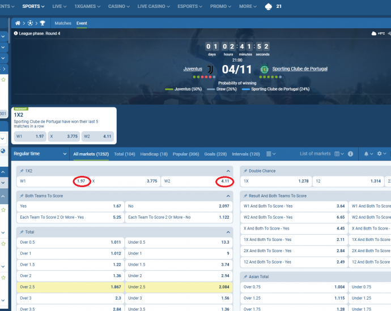Switch to Intervals (120) tab
The image size is (391, 311).
click(246, 154)
